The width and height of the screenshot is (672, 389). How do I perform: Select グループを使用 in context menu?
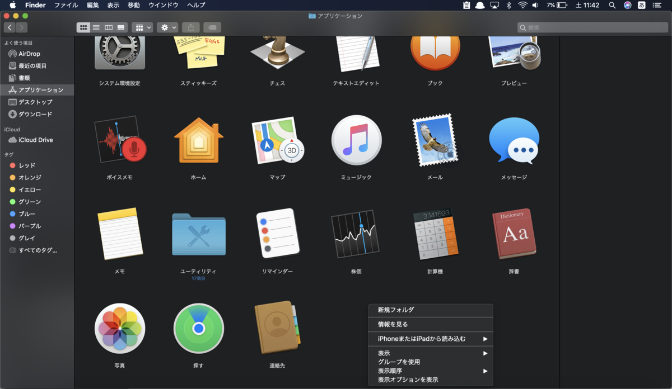point(431,362)
